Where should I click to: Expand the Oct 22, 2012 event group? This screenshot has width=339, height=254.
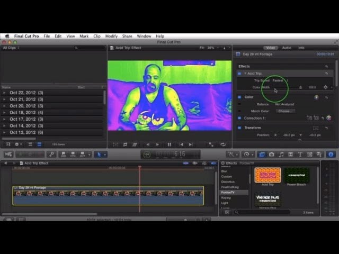pyautogui.click(x=4, y=93)
